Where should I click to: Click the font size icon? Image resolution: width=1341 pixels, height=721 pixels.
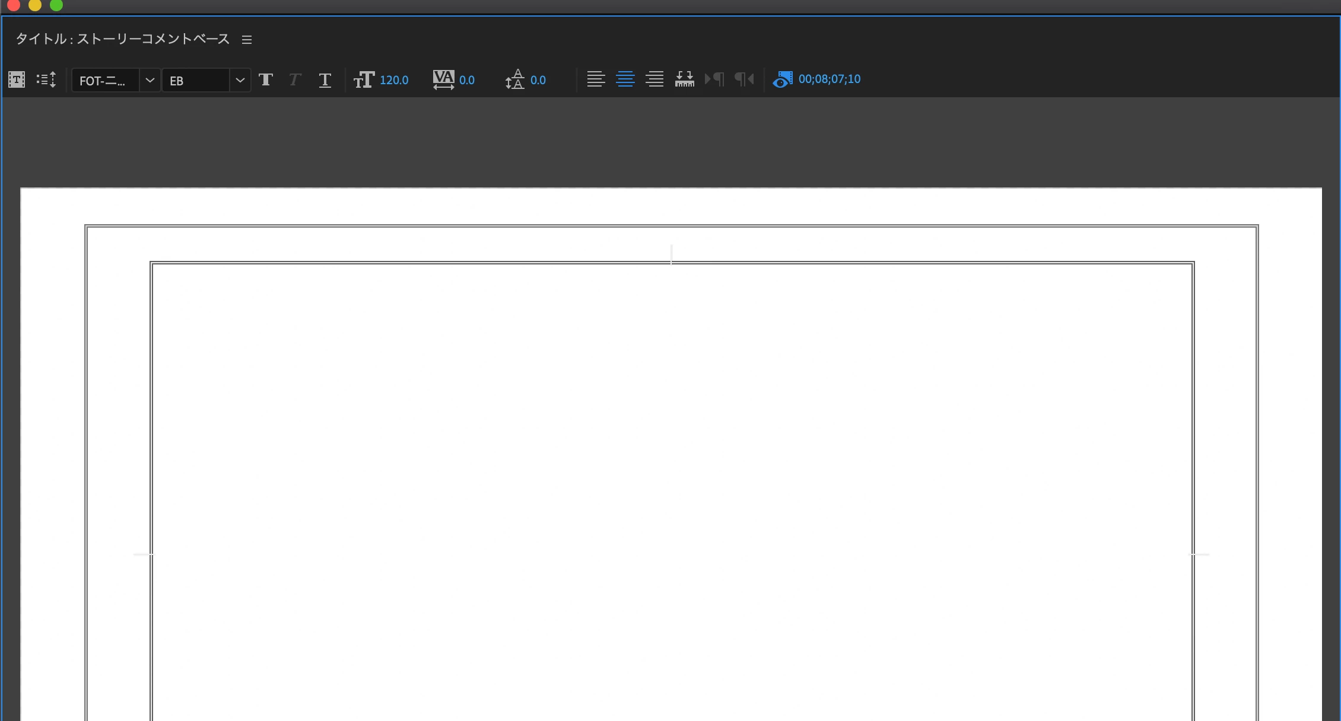(364, 79)
